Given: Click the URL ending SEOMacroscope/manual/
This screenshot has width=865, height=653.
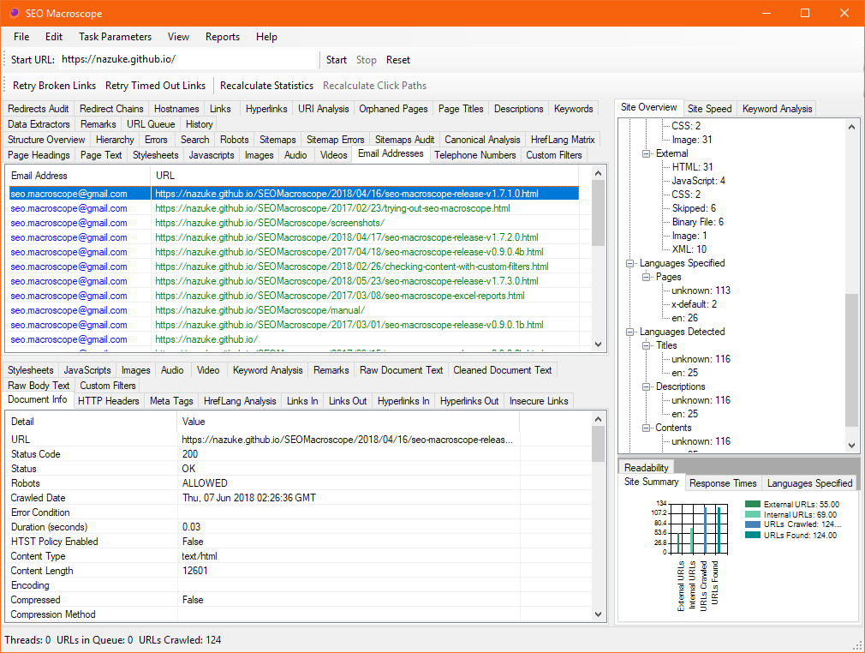Looking at the screenshot, I should coord(259,310).
